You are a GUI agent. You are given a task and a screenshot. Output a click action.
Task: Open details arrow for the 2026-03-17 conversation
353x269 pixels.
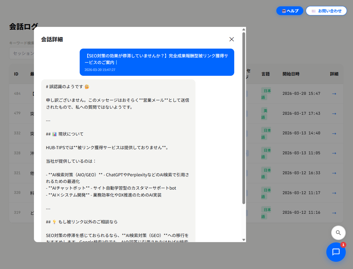pyautogui.click(x=334, y=114)
